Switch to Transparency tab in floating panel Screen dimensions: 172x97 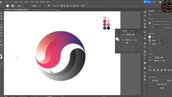132,31
